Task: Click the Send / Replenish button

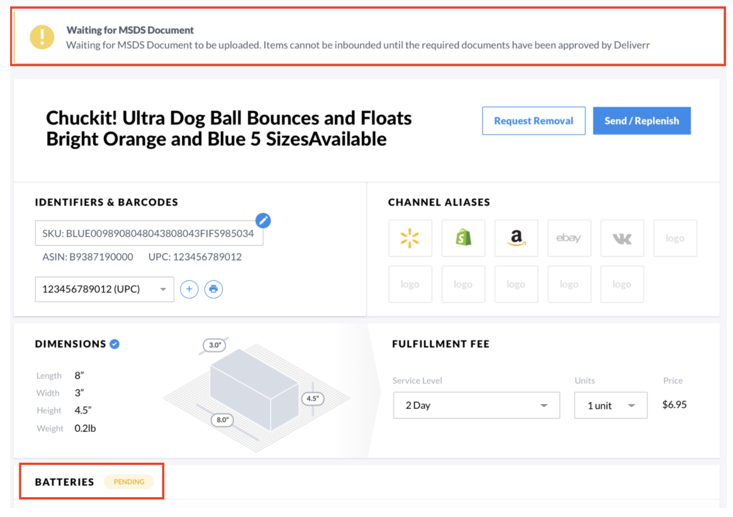Action: pyautogui.click(x=642, y=121)
